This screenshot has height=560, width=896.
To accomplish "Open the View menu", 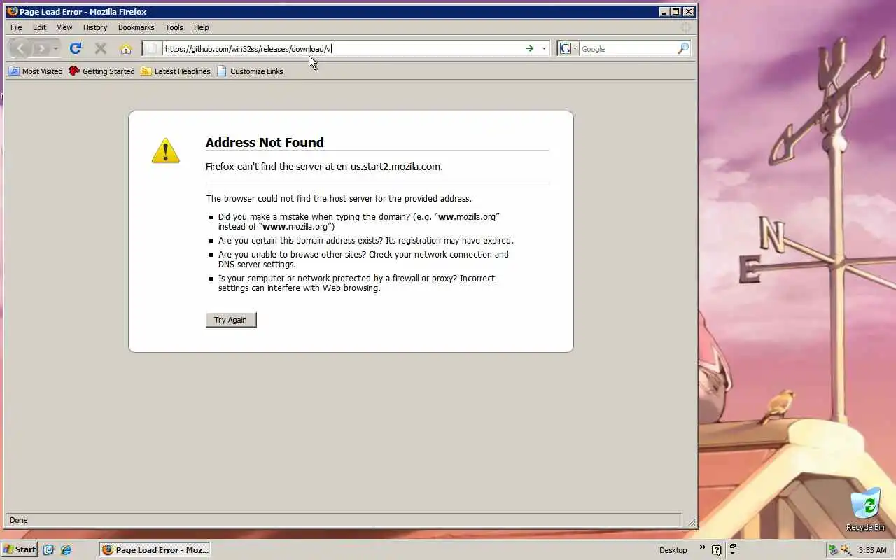I will click(64, 27).
